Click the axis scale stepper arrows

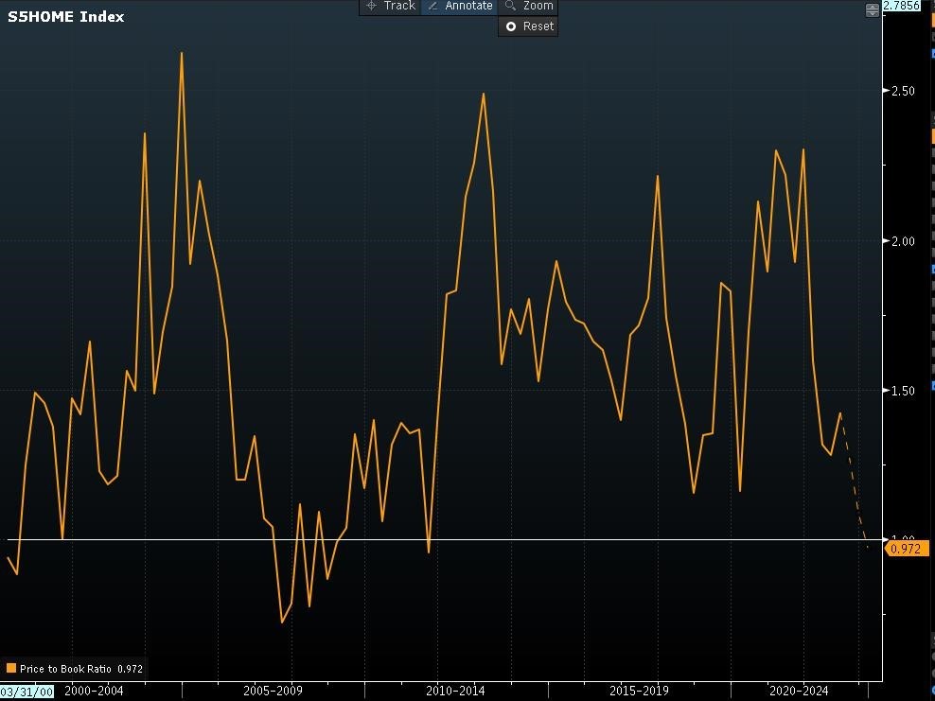click(872, 9)
